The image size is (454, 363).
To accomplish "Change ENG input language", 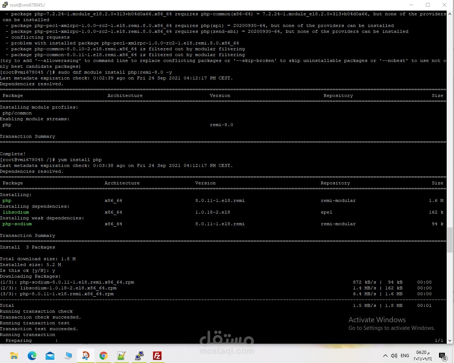I will click(405, 356).
